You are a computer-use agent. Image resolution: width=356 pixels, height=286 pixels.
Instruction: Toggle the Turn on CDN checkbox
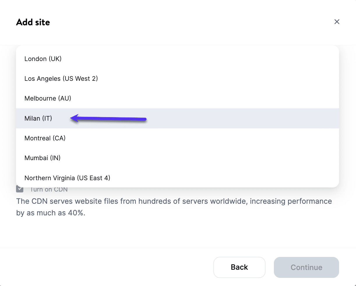(x=20, y=189)
